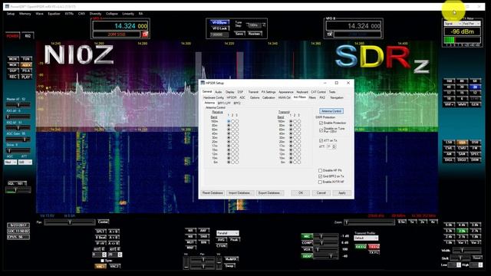
Task: Open the Calibration sub-tab
Action: click(x=269, y=97)
